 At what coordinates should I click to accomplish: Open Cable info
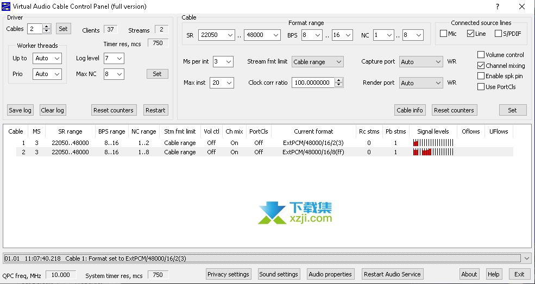coord(410,110)
